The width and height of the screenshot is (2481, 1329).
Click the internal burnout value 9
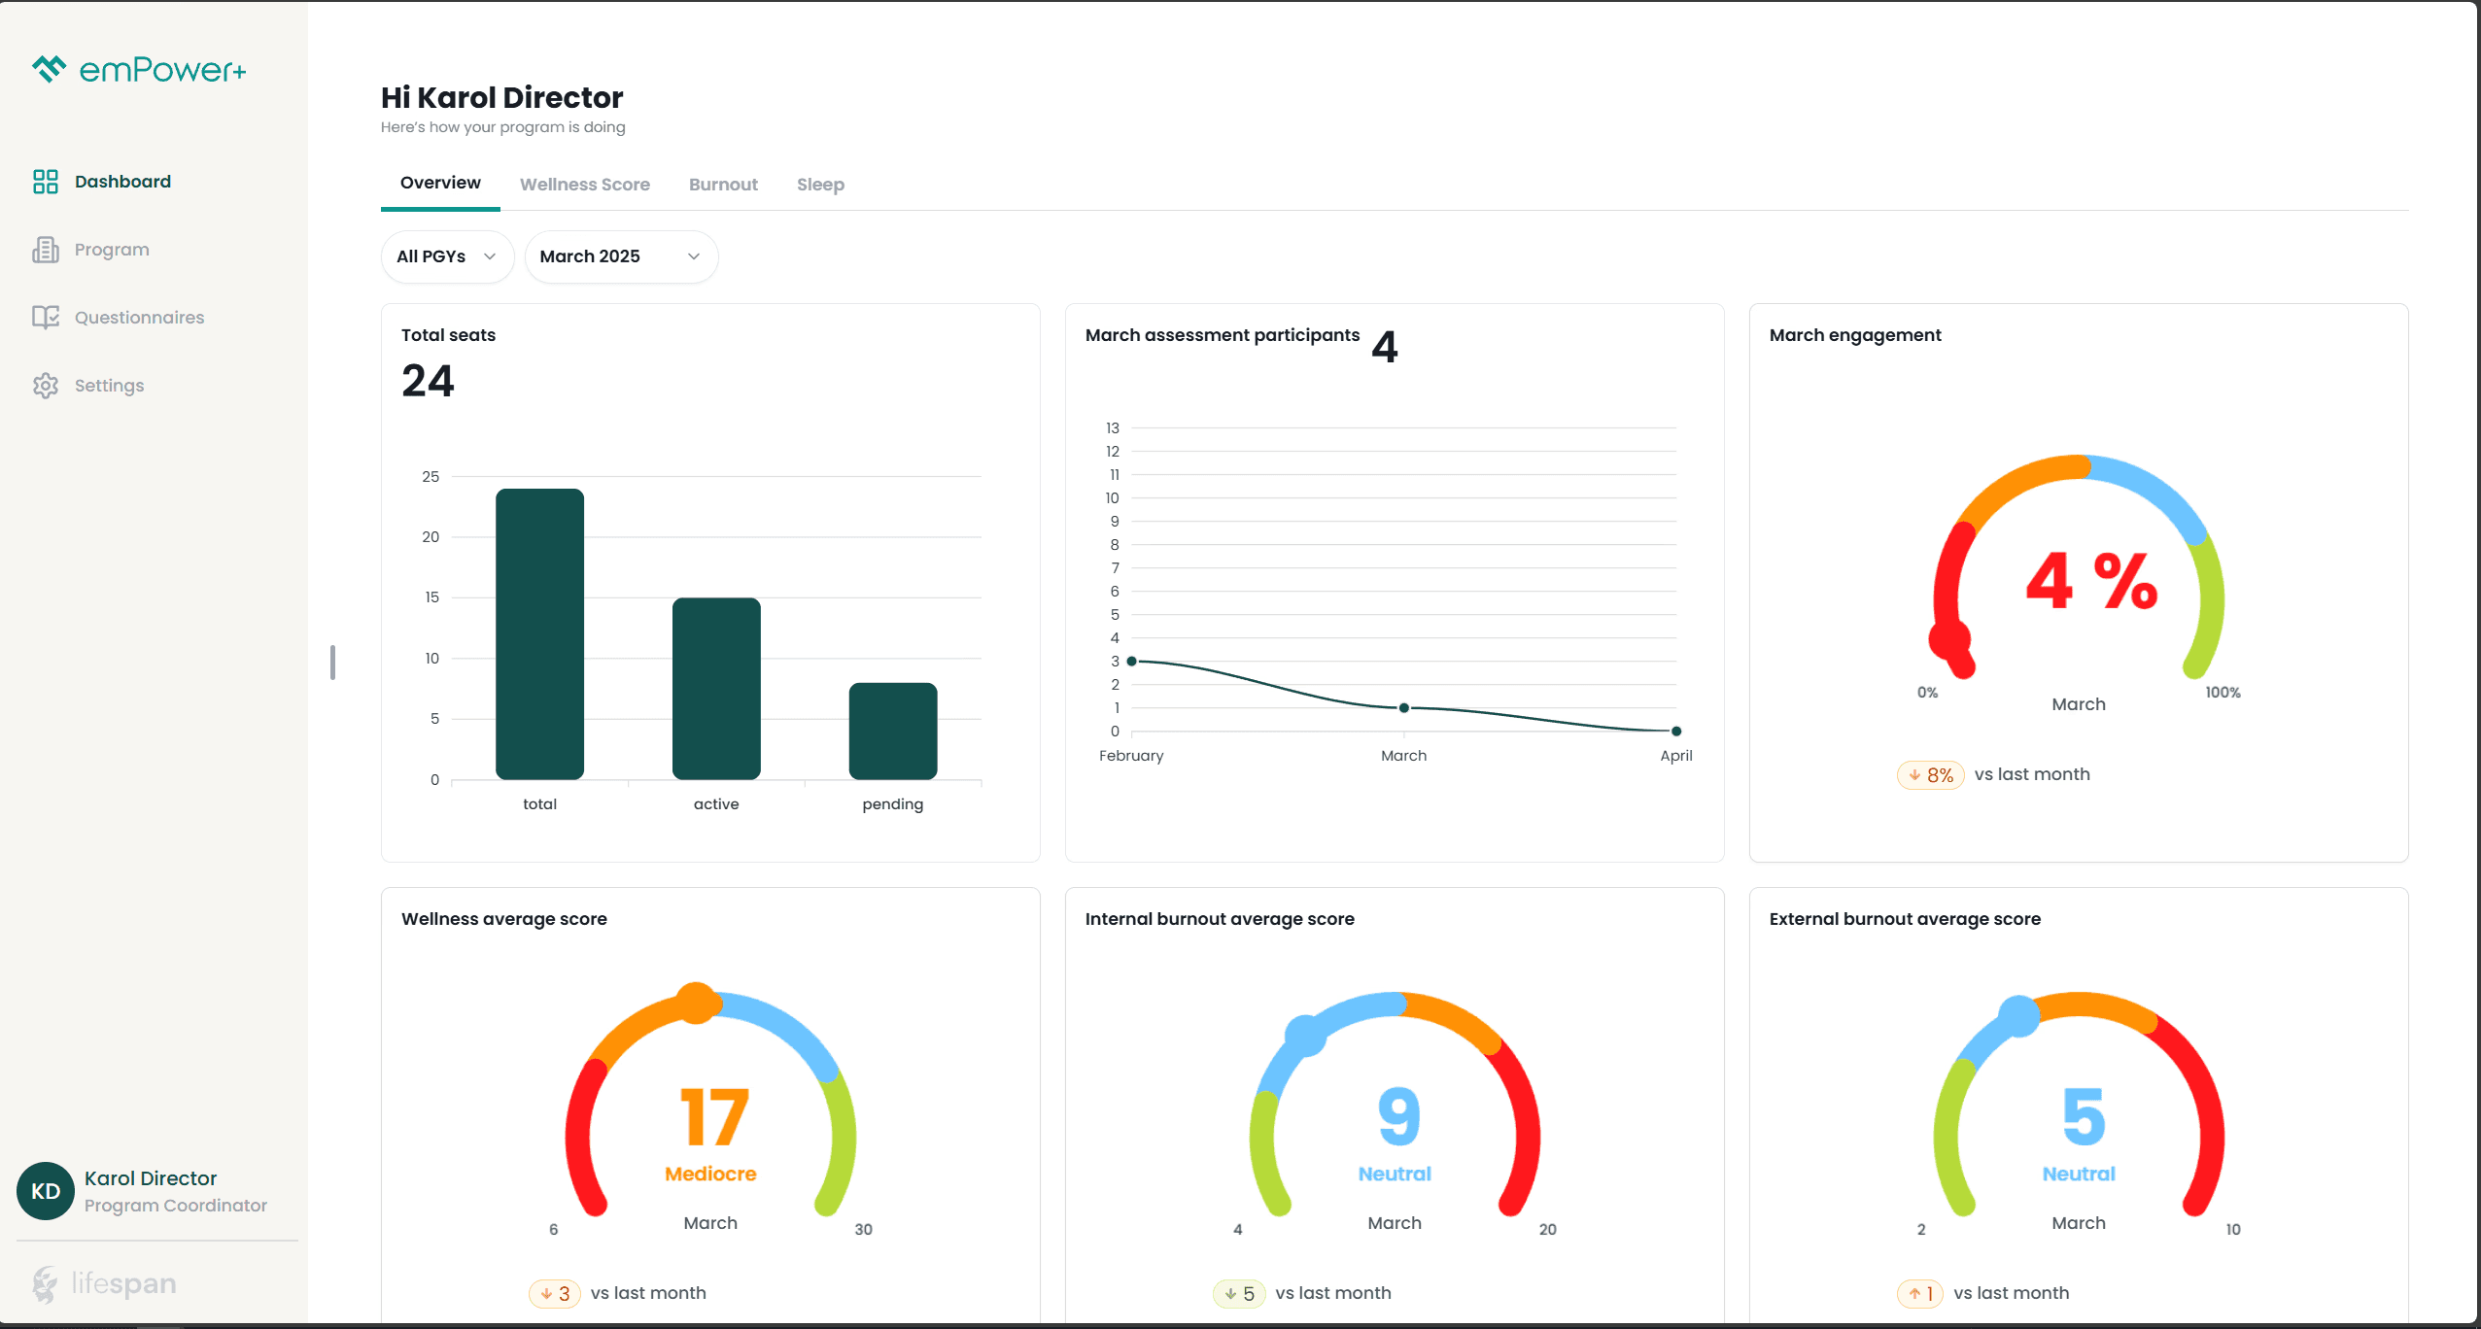coord(1398,1117)
